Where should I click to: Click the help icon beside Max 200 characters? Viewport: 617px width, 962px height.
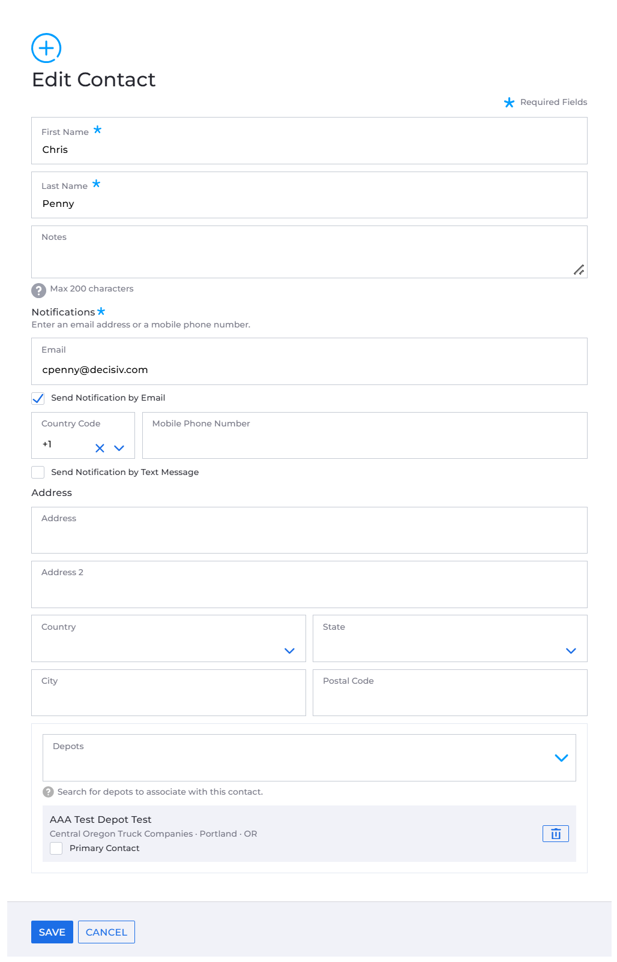[x=38, y=290]
